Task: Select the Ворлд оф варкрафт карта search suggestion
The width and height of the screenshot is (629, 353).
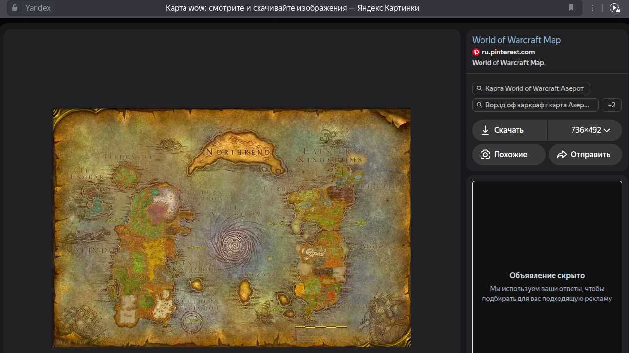Action: click(536, 105)
